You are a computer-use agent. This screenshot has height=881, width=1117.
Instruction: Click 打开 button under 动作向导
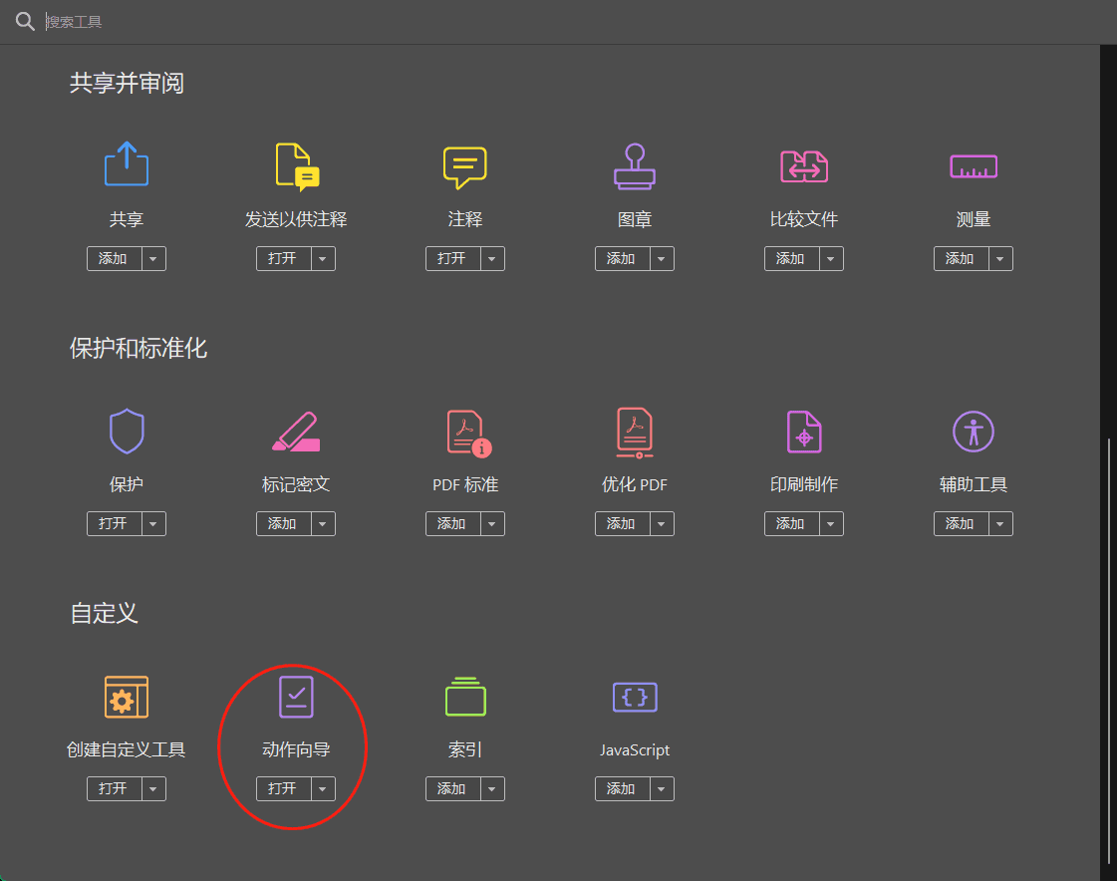pos(283,789)
